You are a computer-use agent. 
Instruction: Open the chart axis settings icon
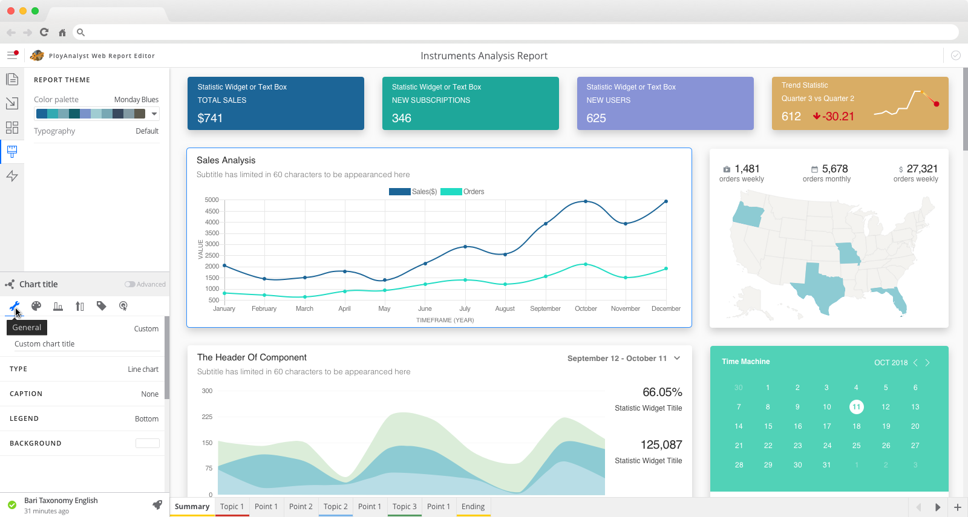[x=58, y=306]
